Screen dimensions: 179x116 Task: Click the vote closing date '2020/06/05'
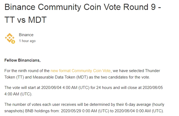point(153,88)
